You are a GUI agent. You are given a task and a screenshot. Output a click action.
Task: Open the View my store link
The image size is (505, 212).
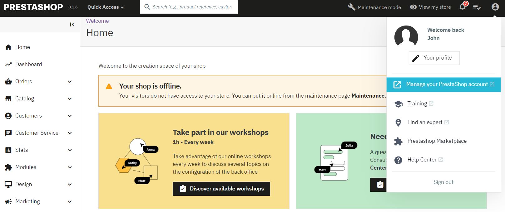tap(430, 7)
